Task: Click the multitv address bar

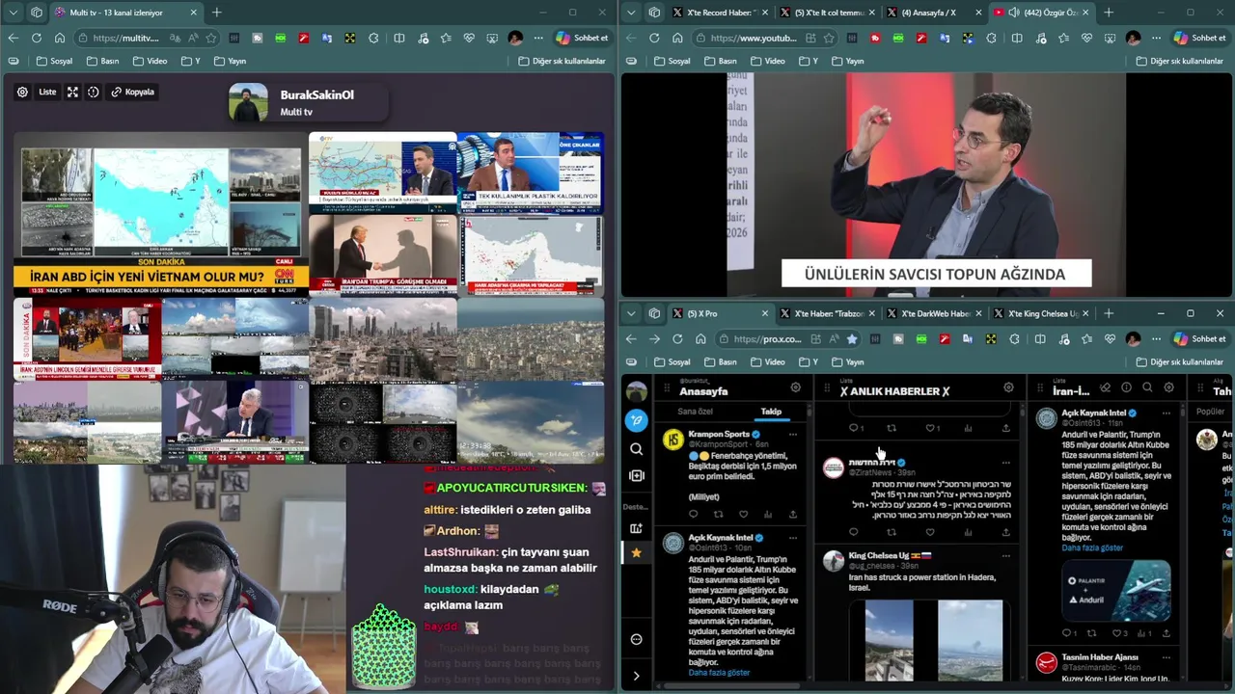Action: pos(125,39)
